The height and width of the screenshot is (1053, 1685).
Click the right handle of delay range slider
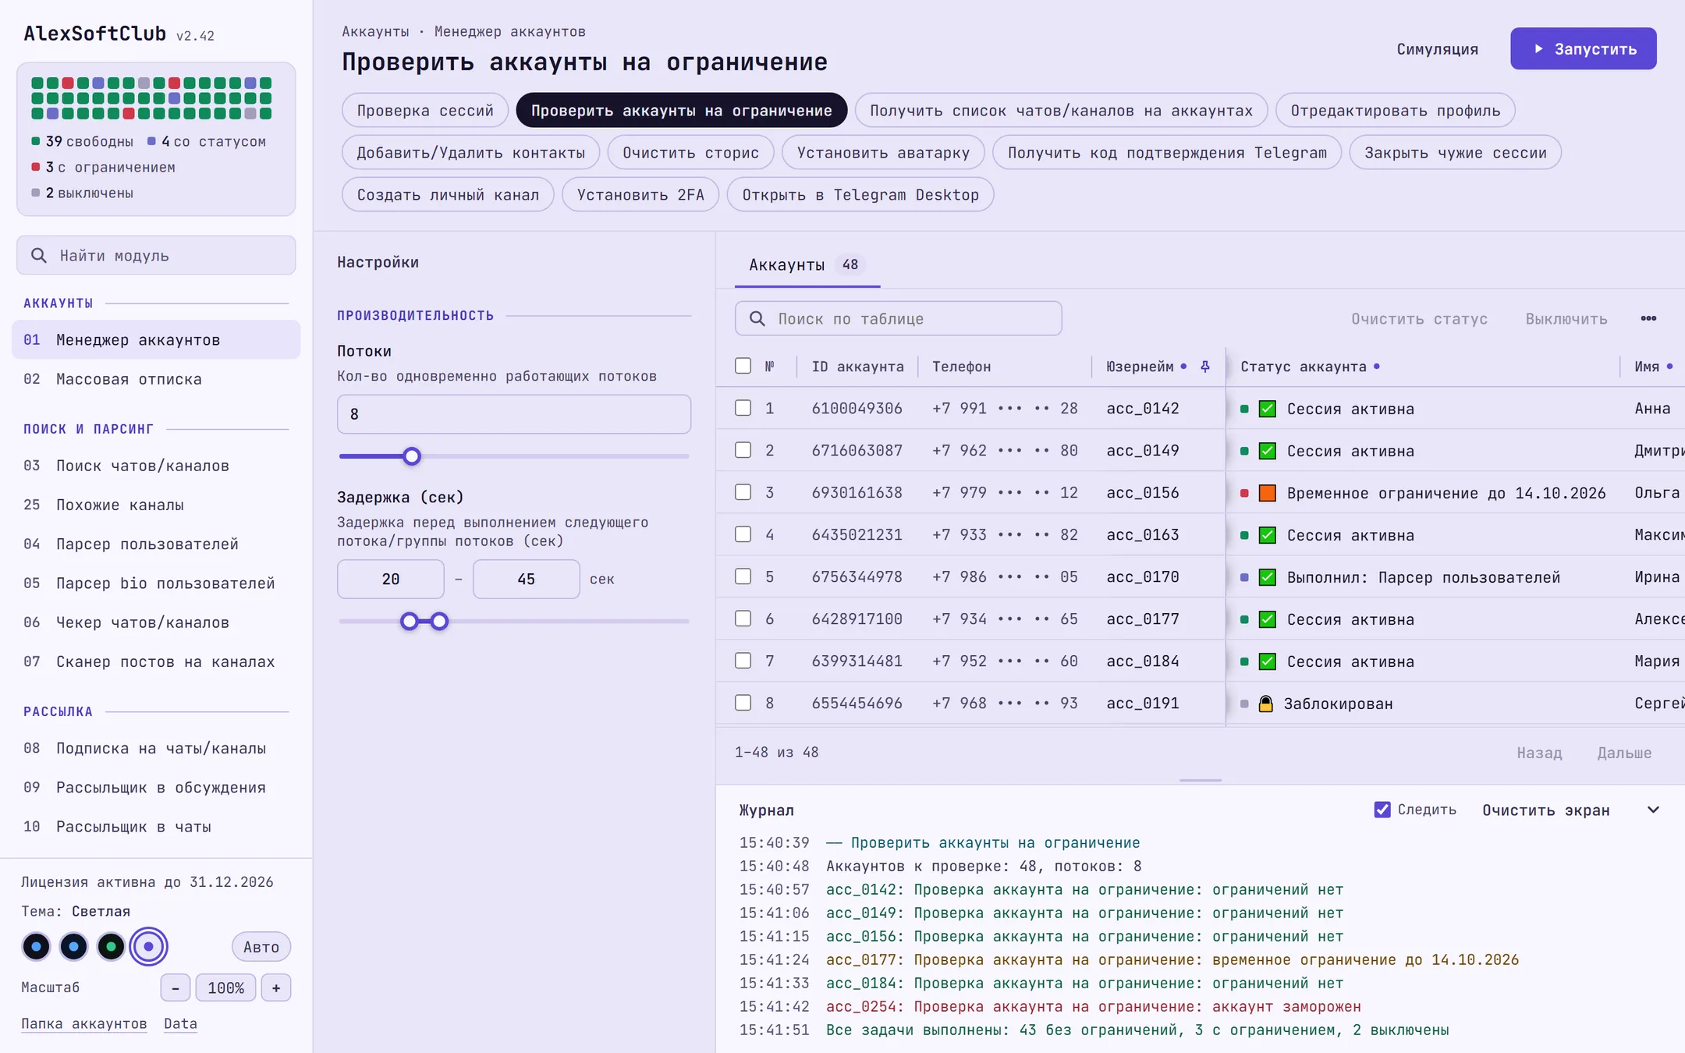(439, 622)
